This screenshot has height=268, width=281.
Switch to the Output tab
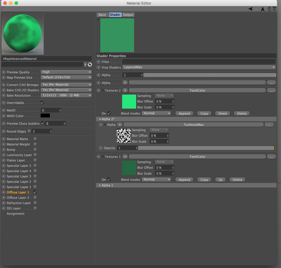(128, 15)
